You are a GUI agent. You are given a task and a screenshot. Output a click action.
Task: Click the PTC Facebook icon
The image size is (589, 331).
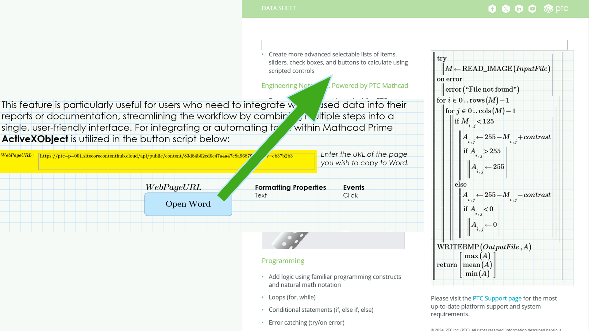pyautogui.click(x=492, y=8)
